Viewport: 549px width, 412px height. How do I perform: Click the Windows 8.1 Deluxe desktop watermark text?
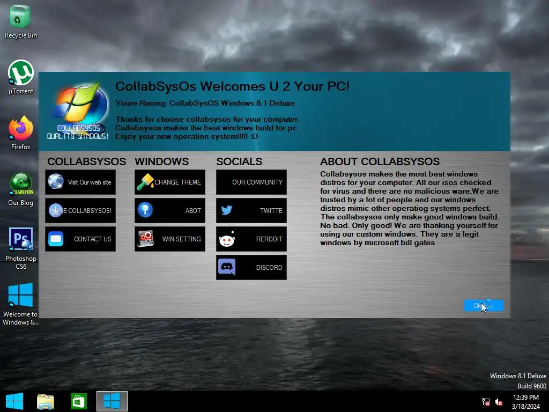tap(518, 376)
